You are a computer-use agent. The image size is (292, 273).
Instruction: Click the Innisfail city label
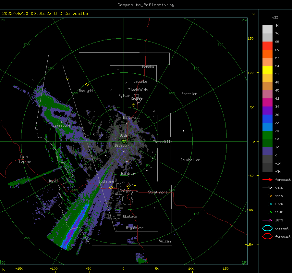(x=131, y=118)
